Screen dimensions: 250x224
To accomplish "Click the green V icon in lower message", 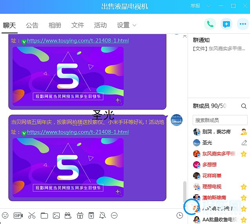I will 24,133.
